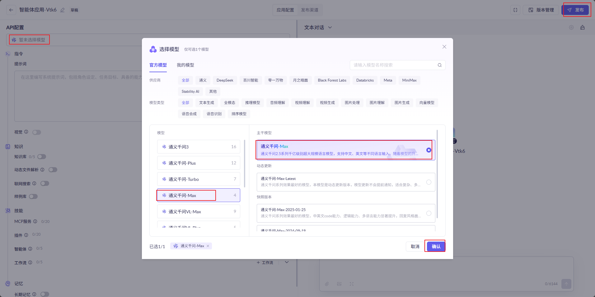The image size is (595, 297).
Task: Click the info icon next to 工作流
Action: point(30,262)
